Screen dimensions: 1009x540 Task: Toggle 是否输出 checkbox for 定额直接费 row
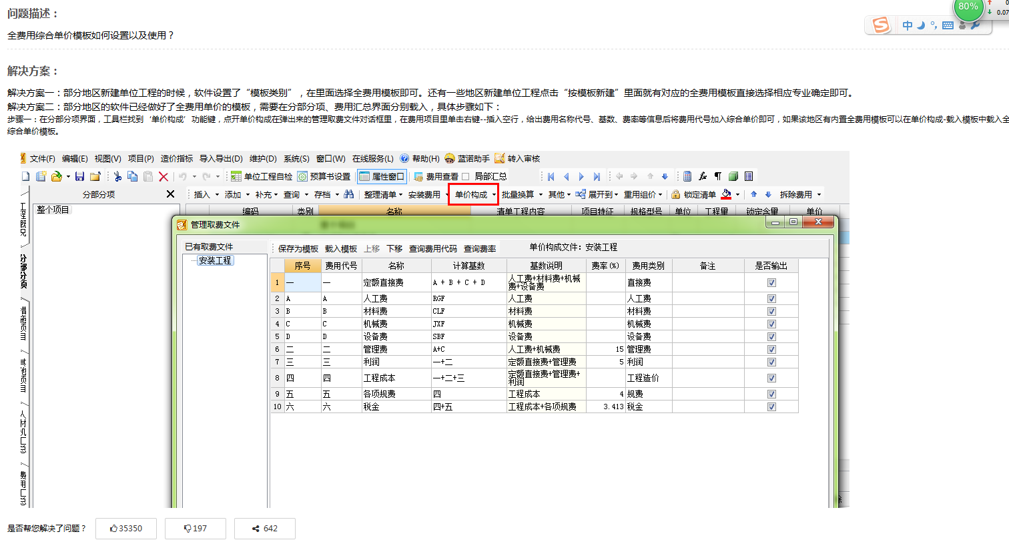771,282
